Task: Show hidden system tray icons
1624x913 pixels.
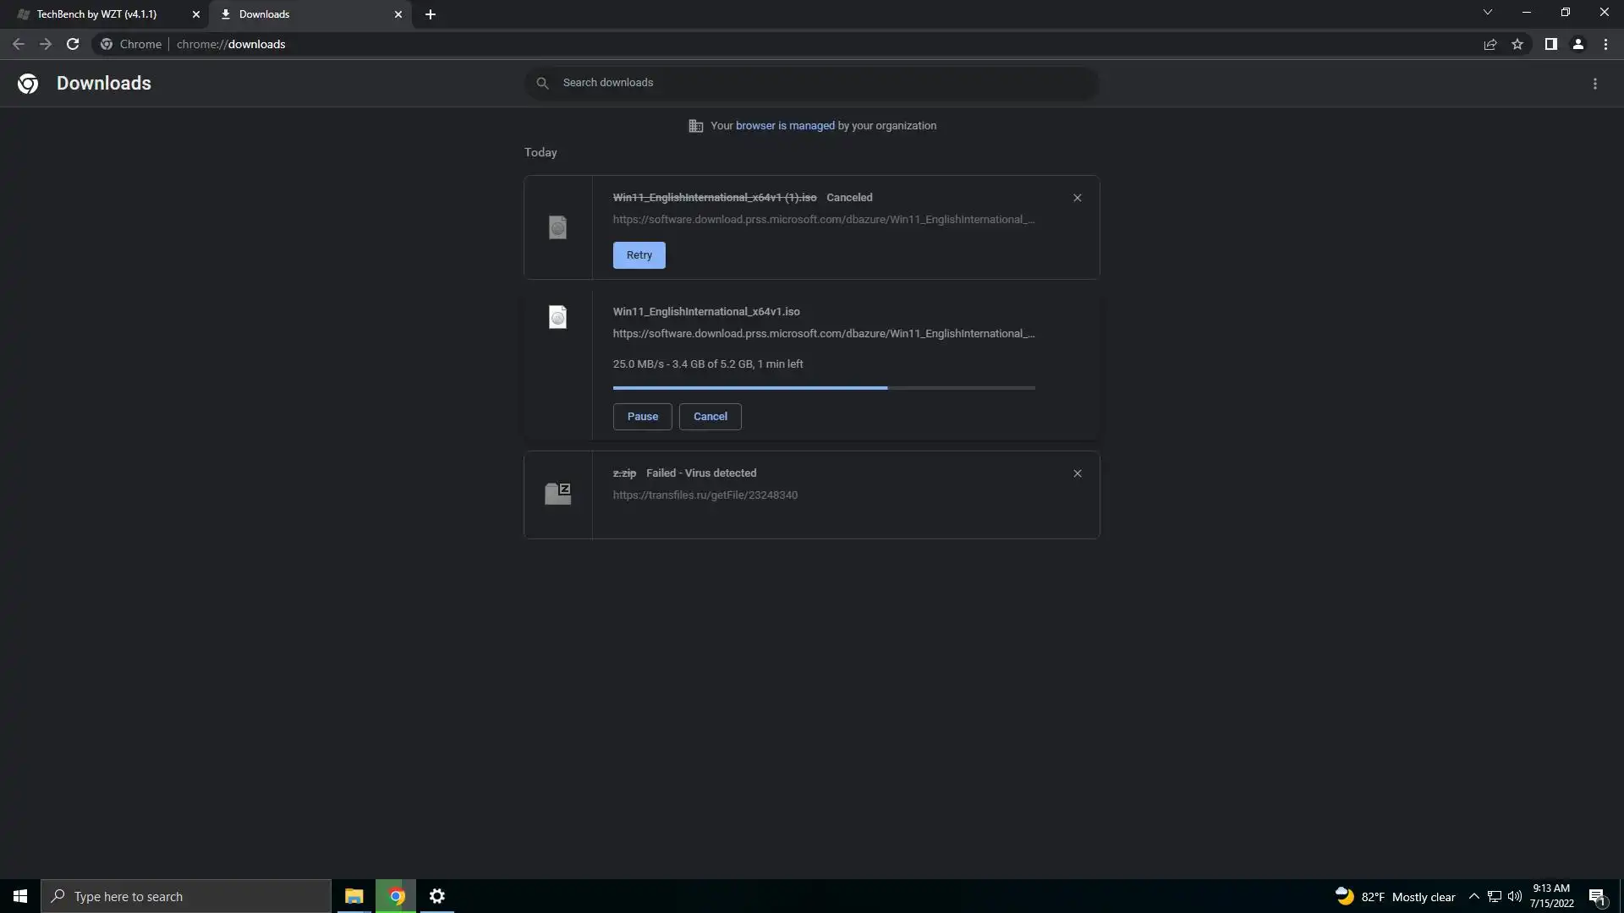Action: click(1473, 897)
